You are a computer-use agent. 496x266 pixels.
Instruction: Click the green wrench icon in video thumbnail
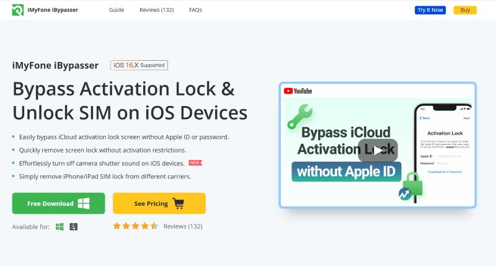pyautogui.click(x=299, y=115)
